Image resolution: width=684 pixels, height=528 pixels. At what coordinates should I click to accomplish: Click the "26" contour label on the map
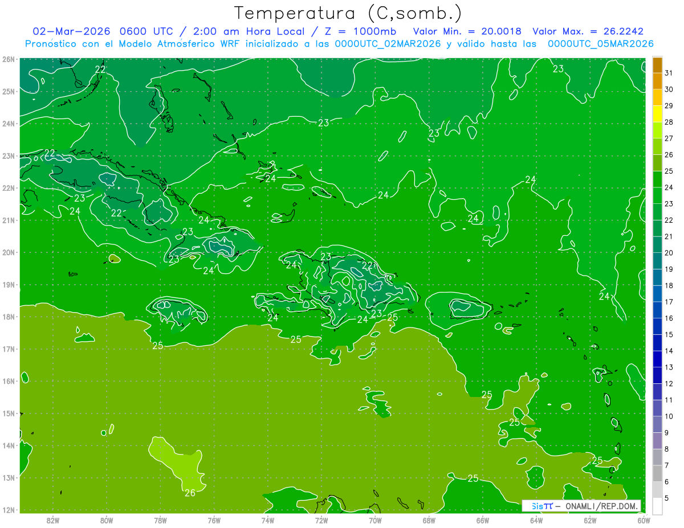[190, 493]
